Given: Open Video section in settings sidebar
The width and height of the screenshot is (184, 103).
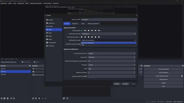Looking at the screenshot, I should [54, 36].
